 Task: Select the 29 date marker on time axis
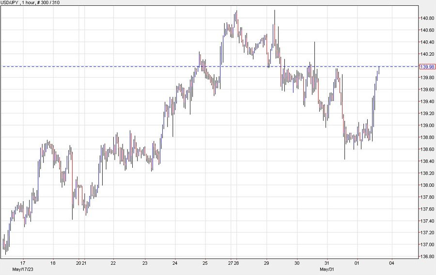click(266, 263)
